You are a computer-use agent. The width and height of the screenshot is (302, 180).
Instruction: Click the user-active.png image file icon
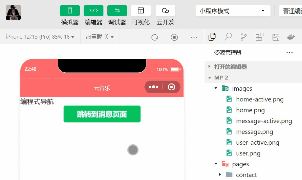pyautogui.click(x=229, y=142)
